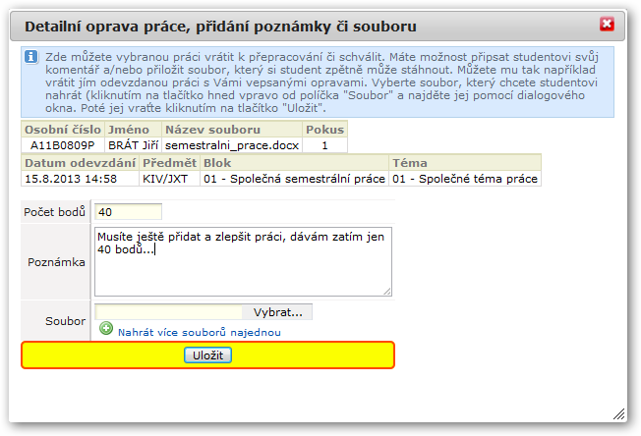Click the Blok column header
This screenshot has width=641, height=436.
294,163
